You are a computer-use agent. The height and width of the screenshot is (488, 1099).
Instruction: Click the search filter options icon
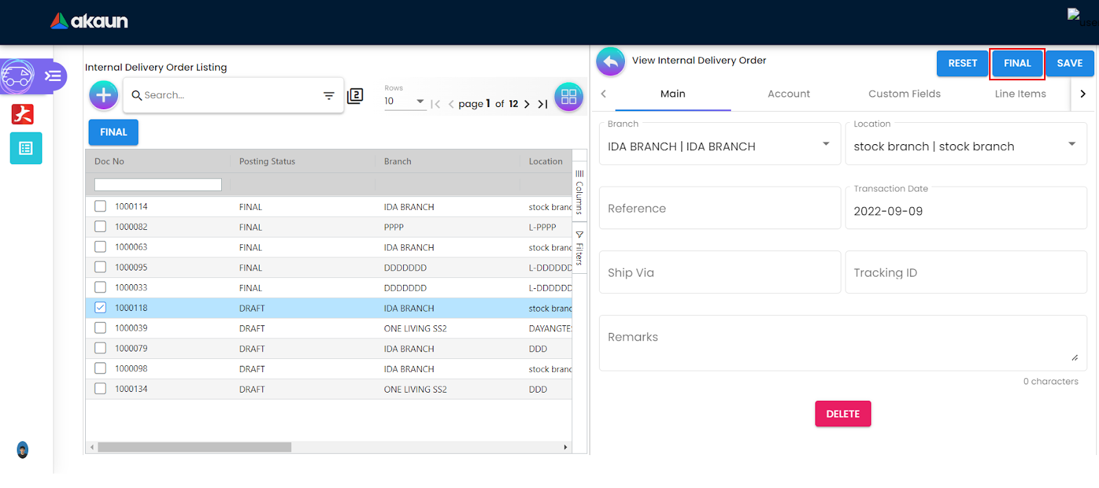coord(329,95)
